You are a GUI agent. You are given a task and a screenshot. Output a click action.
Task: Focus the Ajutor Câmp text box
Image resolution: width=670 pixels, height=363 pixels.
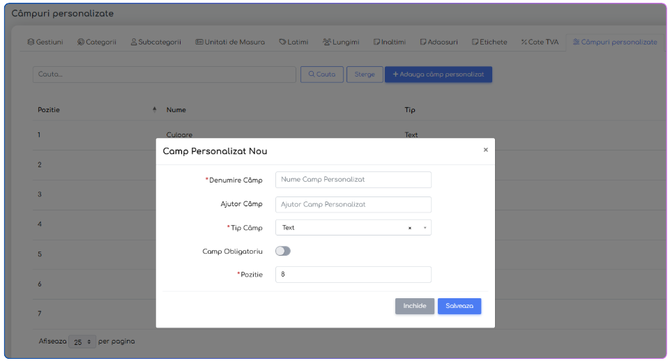pos(353,205)
